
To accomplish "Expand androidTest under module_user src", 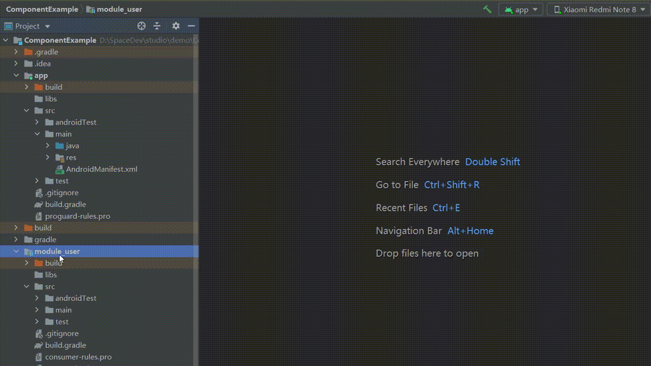I will tap(37, 298).
